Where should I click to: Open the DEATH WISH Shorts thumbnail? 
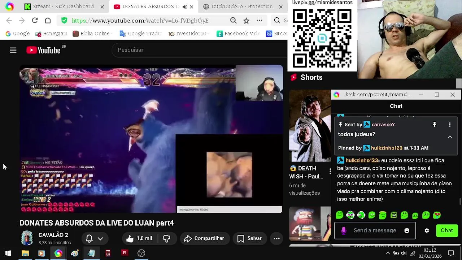tap(310, 126)
